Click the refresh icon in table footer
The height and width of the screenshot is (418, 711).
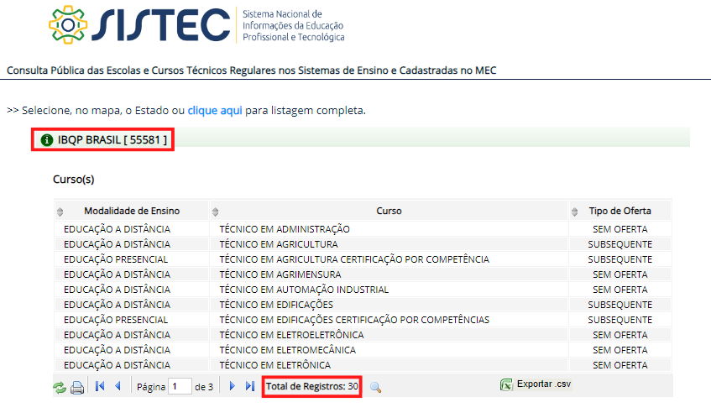60,388
